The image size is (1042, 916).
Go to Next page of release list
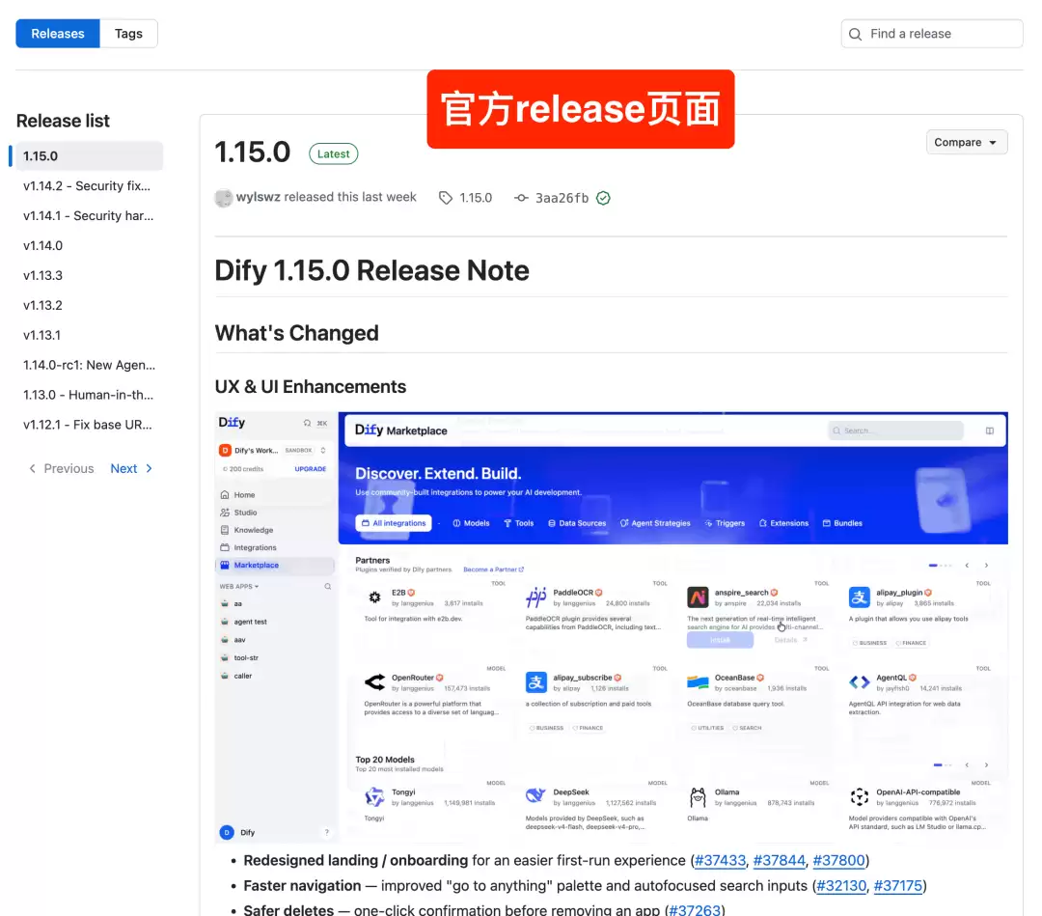pyautogui.click(x=131, y=469)
